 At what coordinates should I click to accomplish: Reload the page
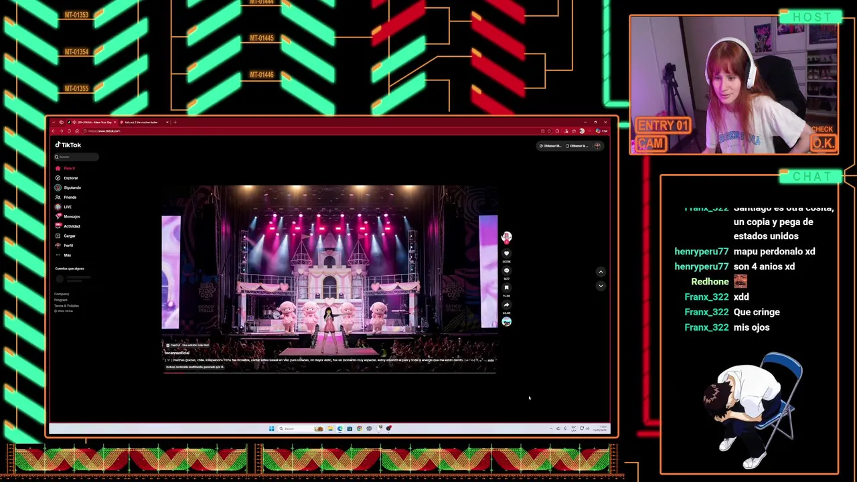point(69,131)
